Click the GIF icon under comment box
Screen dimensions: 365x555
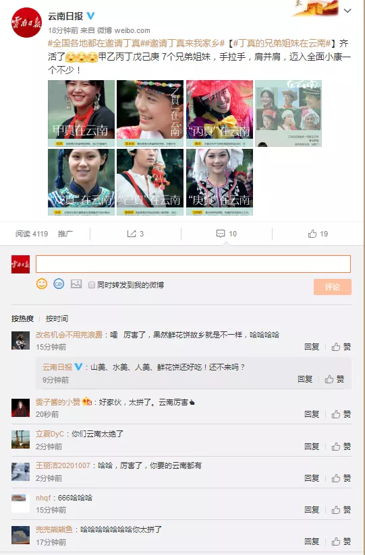tap(59, 284)
